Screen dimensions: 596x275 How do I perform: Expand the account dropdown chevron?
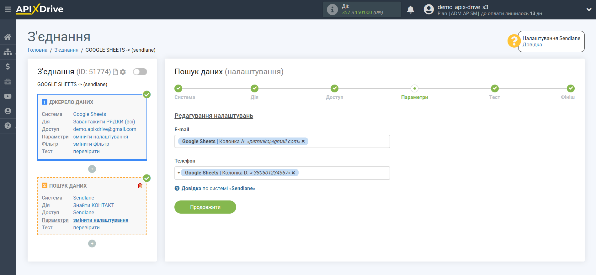pyautogui.click(x=589, y=10)
